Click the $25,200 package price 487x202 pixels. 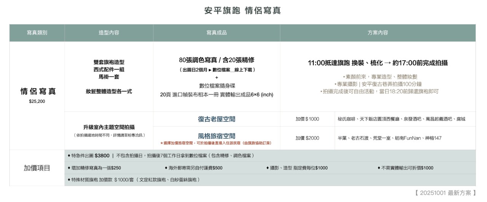[37, 101]
